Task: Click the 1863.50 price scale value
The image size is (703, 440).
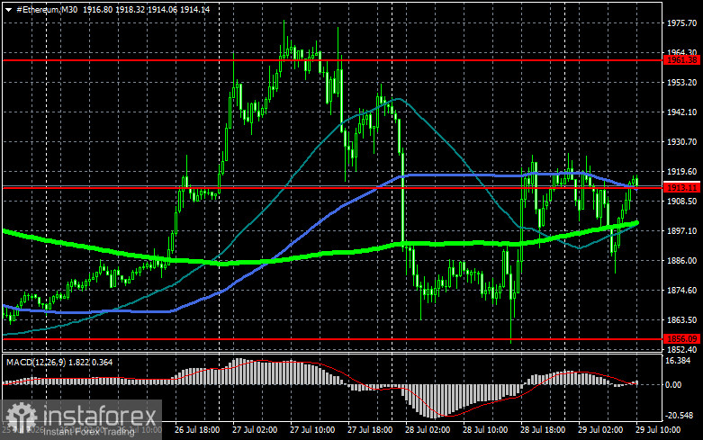Action: (682, 320)
